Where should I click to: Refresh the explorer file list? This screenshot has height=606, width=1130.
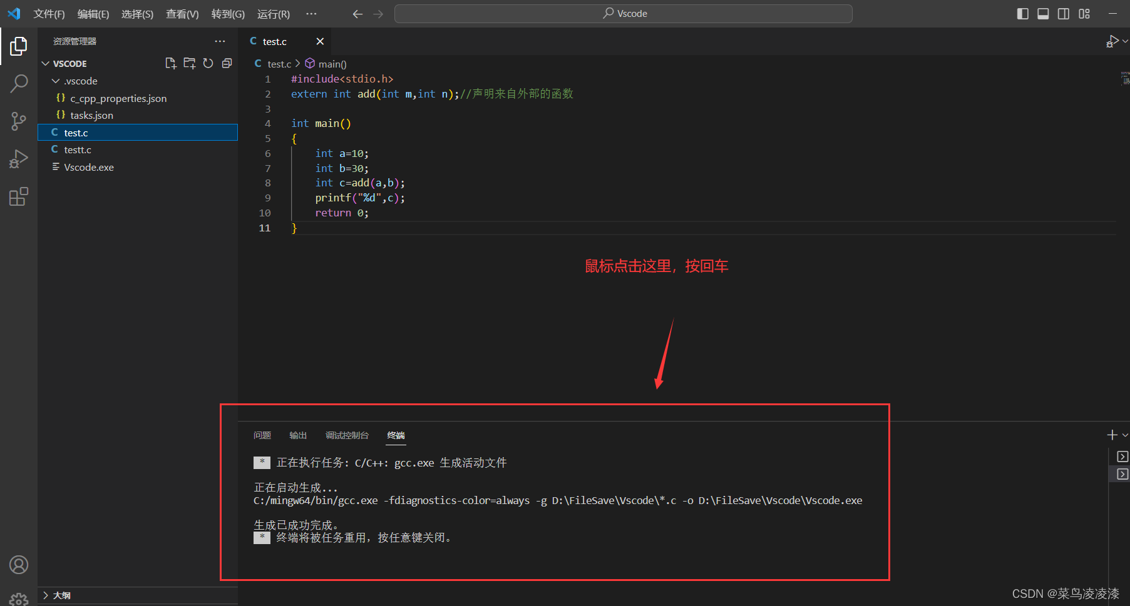click(x=208, y=63)
